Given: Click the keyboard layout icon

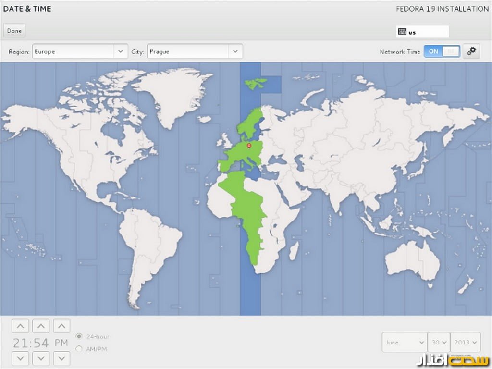Looking at the screenshot, I should pos(402,32).
